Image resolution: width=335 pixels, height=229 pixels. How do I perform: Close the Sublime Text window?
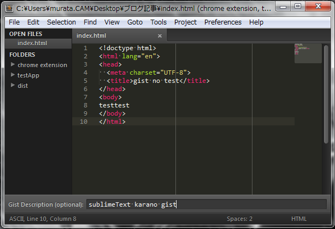coord(318,7)
